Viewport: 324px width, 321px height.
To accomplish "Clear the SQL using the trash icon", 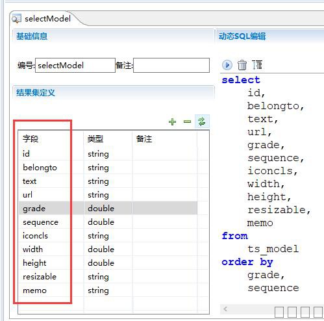I will (x=242, y=65).
